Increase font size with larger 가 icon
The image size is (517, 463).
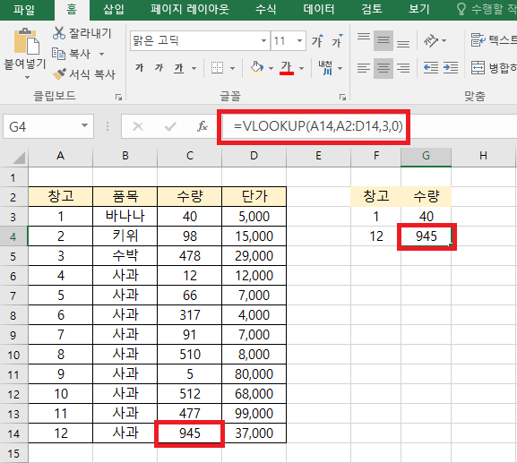317,41
